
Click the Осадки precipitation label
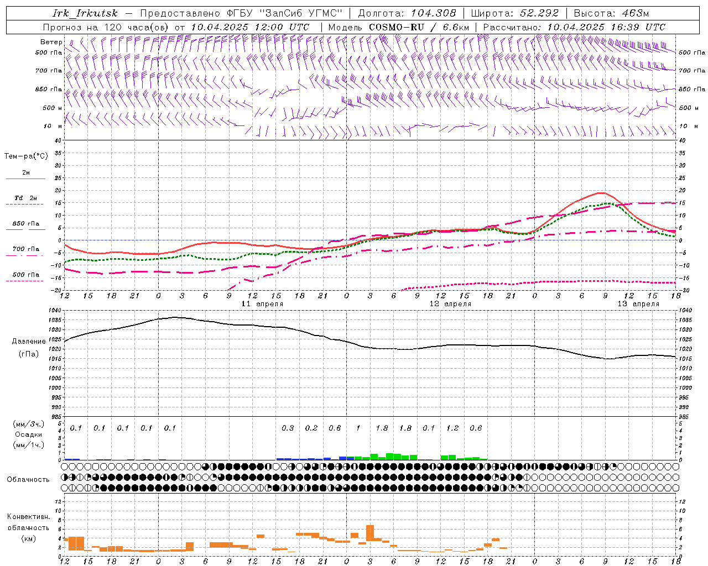point(29,434)
